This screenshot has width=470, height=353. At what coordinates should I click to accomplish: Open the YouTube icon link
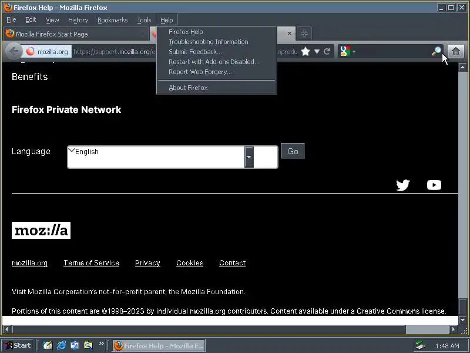point(434,185)
